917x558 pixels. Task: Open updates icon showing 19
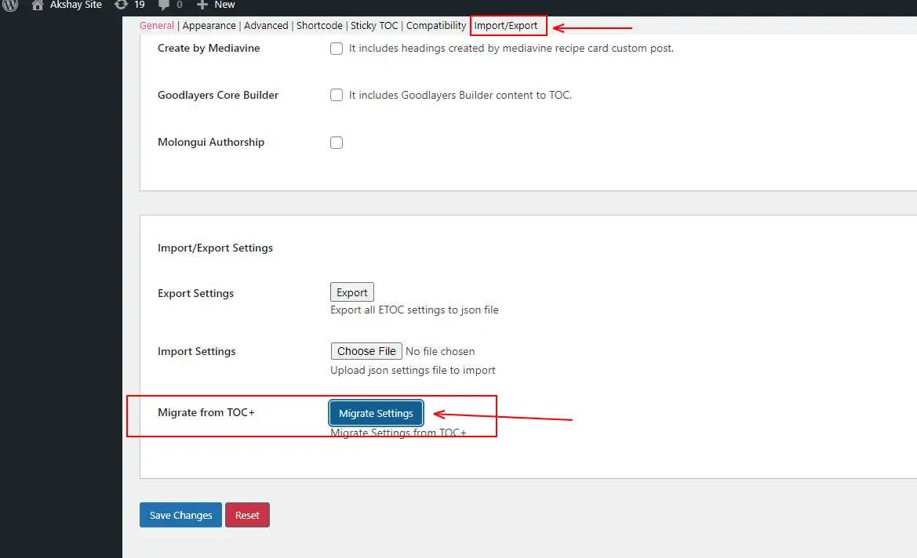[121, 5]
